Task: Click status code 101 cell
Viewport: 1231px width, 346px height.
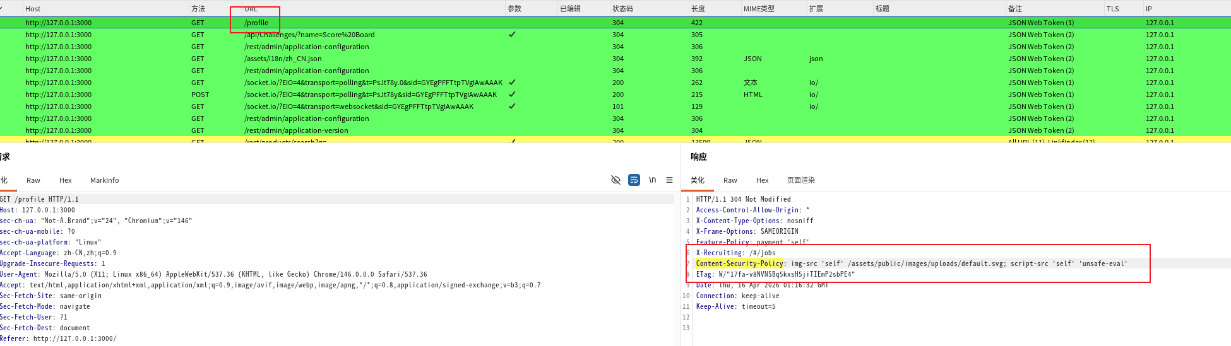Action: 617,107
